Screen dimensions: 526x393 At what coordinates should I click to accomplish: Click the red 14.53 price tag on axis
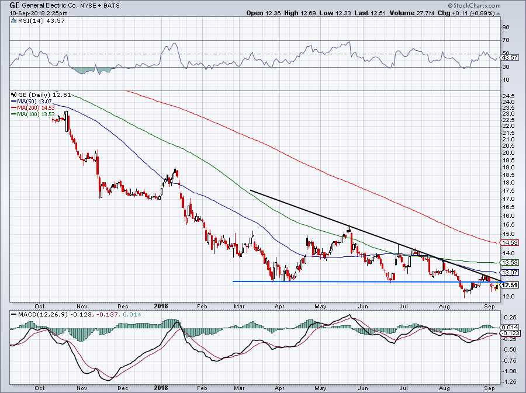(510, 242)
